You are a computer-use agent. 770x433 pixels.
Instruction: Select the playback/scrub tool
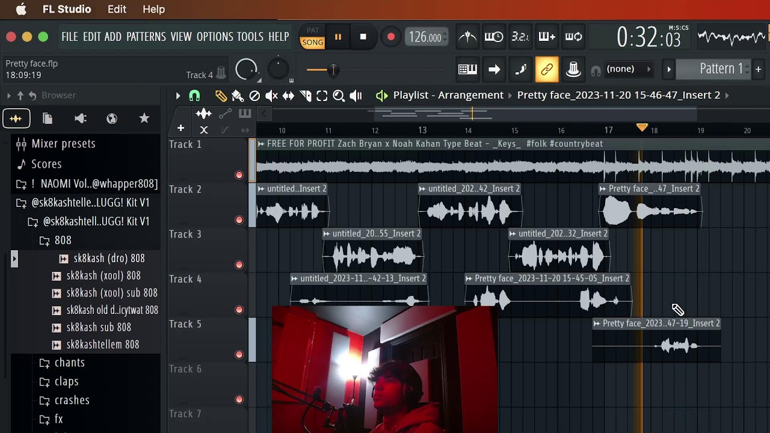pyautogui.click(x=356, y=96)
